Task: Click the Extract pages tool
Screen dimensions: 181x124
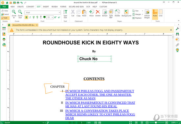Action: (105, 13)
